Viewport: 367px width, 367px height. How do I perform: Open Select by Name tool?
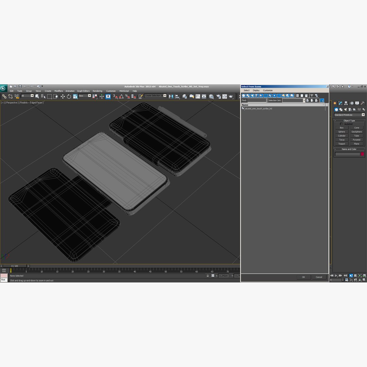(x=43, y=96)
